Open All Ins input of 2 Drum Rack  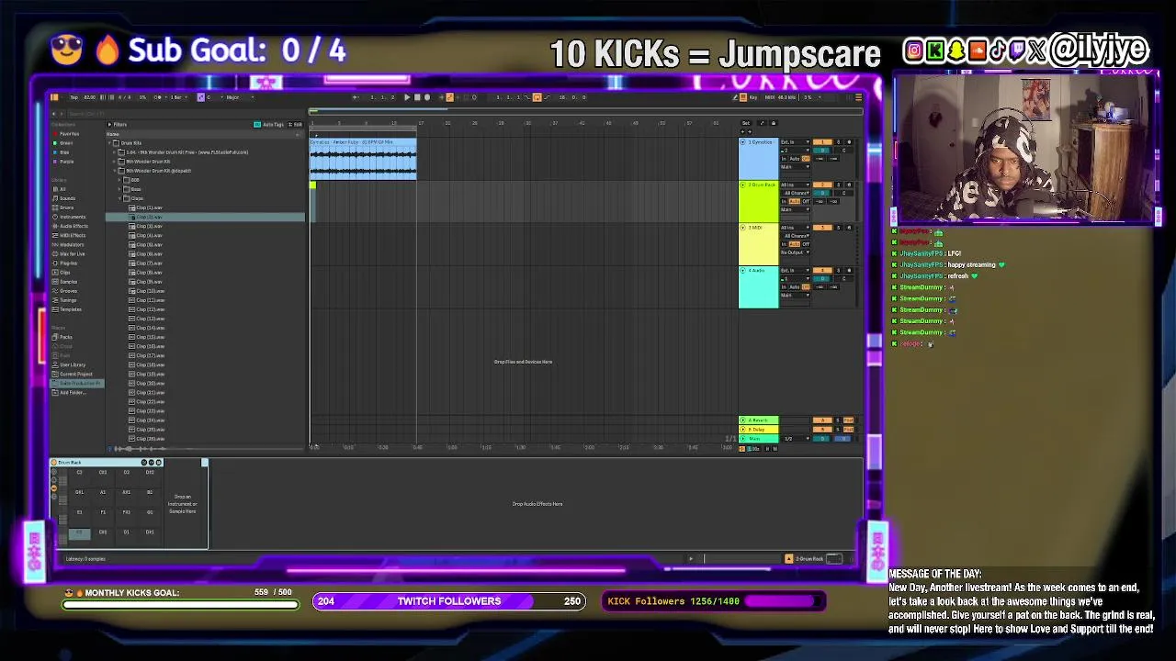point(796,185)
